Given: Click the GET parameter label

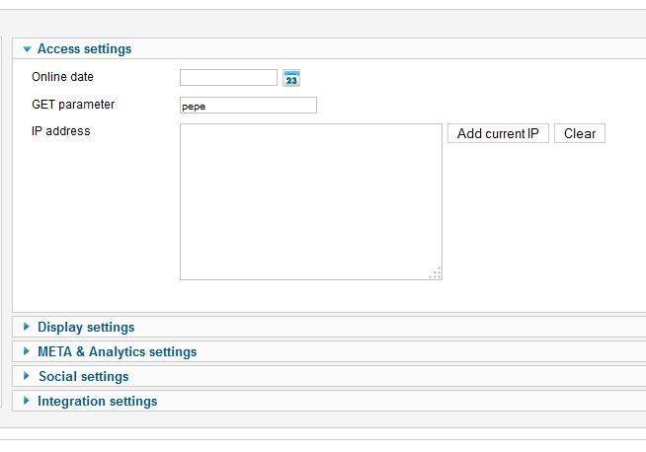Looking at the screenshot, I should (x=73, y=105).
